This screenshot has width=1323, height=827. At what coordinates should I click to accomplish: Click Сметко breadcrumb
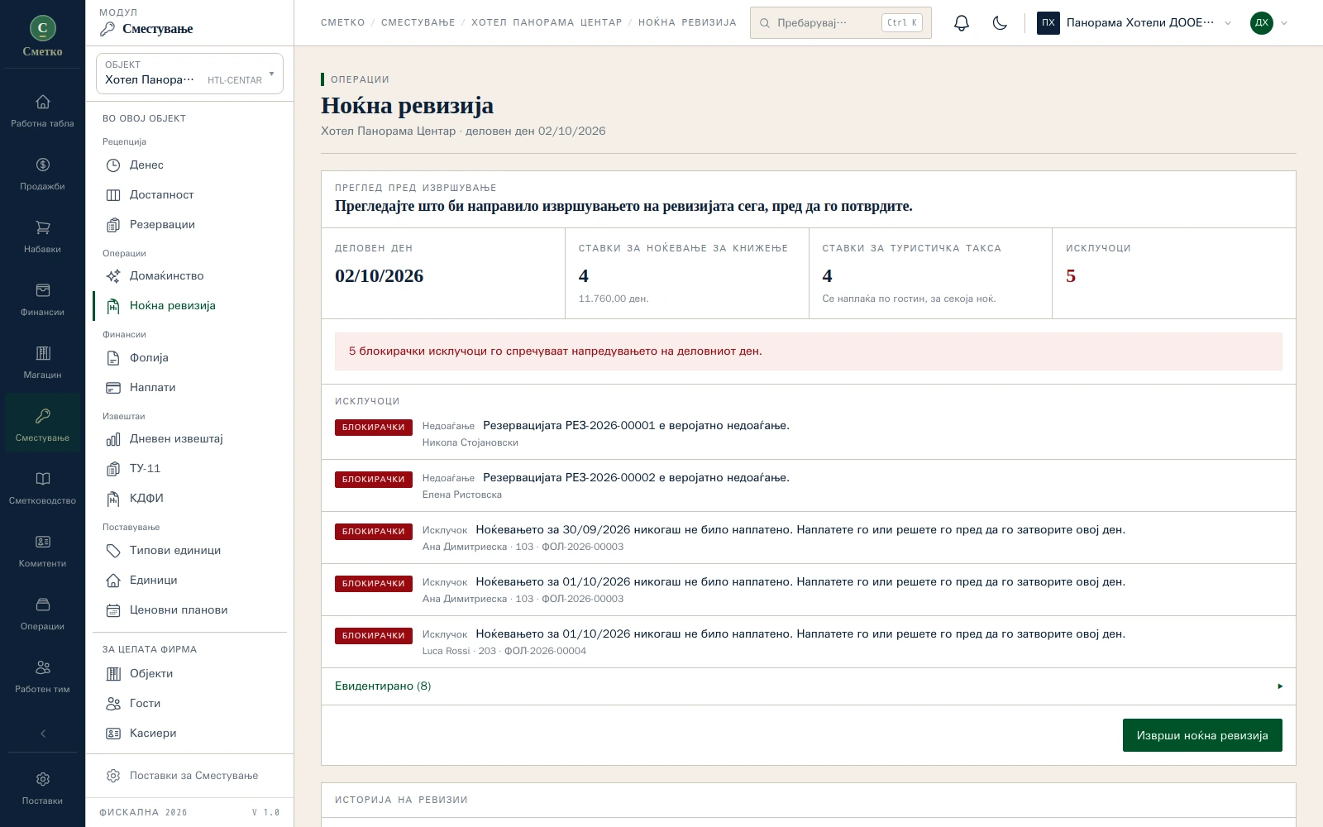click(x=342, y=23)
